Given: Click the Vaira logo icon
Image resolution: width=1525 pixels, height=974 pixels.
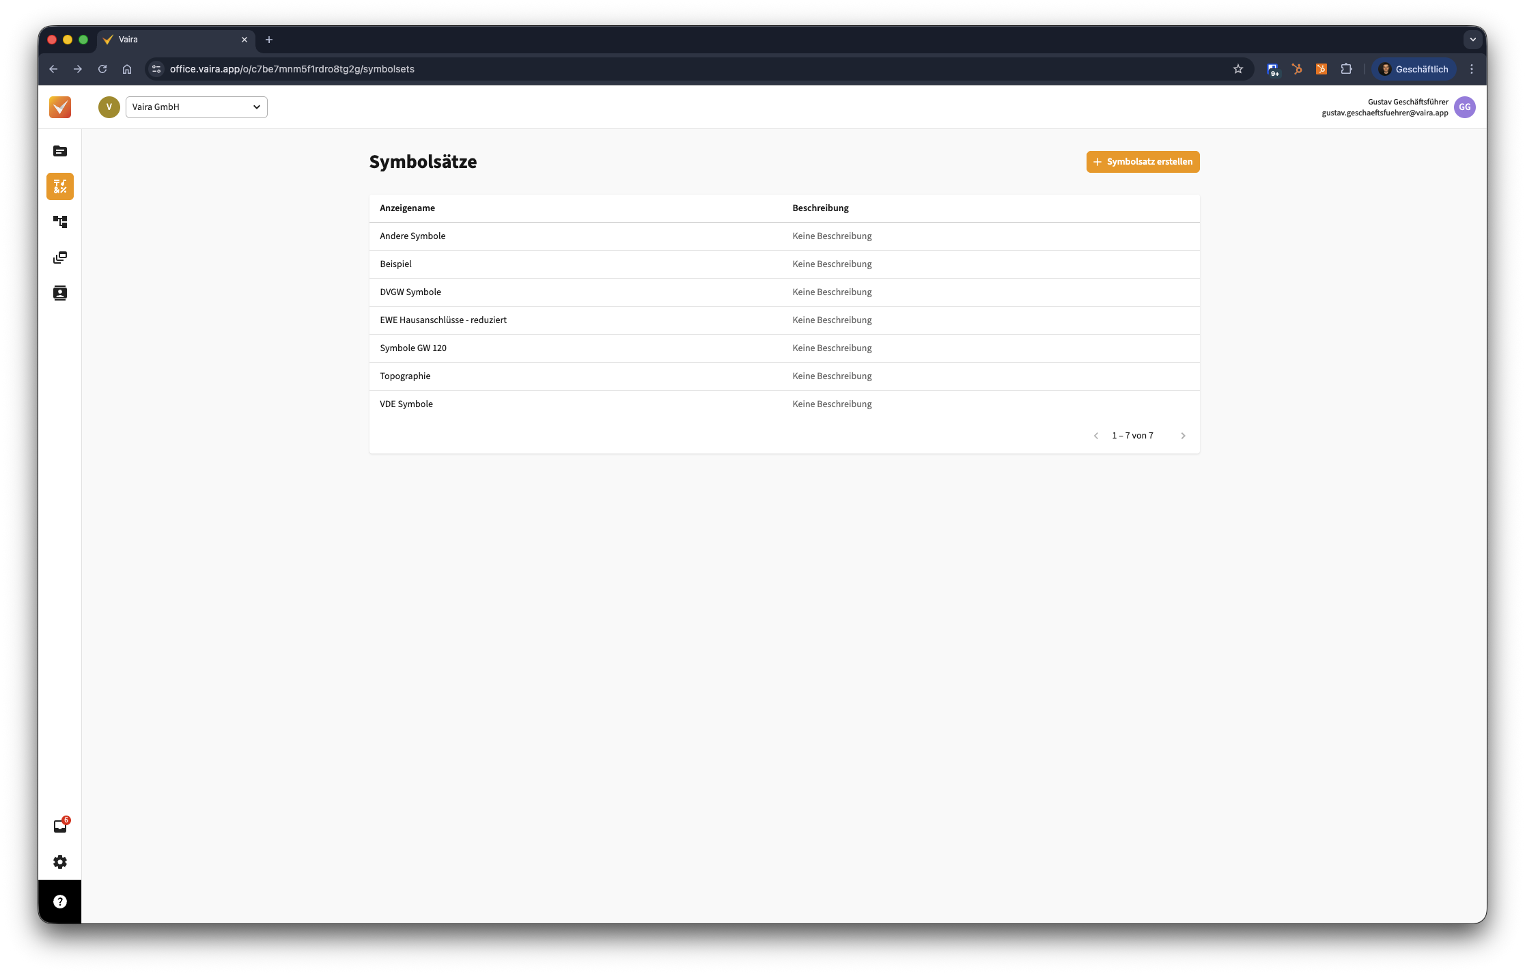Looking at the screenshot, I should click(60, 107).
